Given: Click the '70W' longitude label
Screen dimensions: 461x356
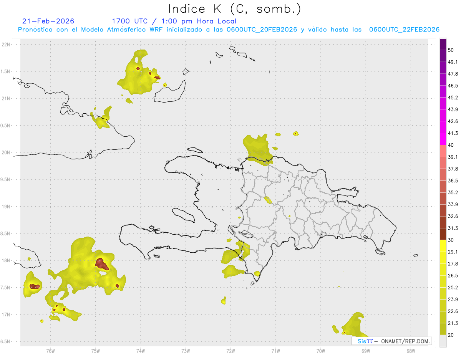Looking at the screenshot, I should (x=321, y=350).
